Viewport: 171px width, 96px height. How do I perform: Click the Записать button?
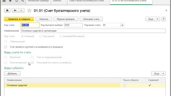click(44, 19)
